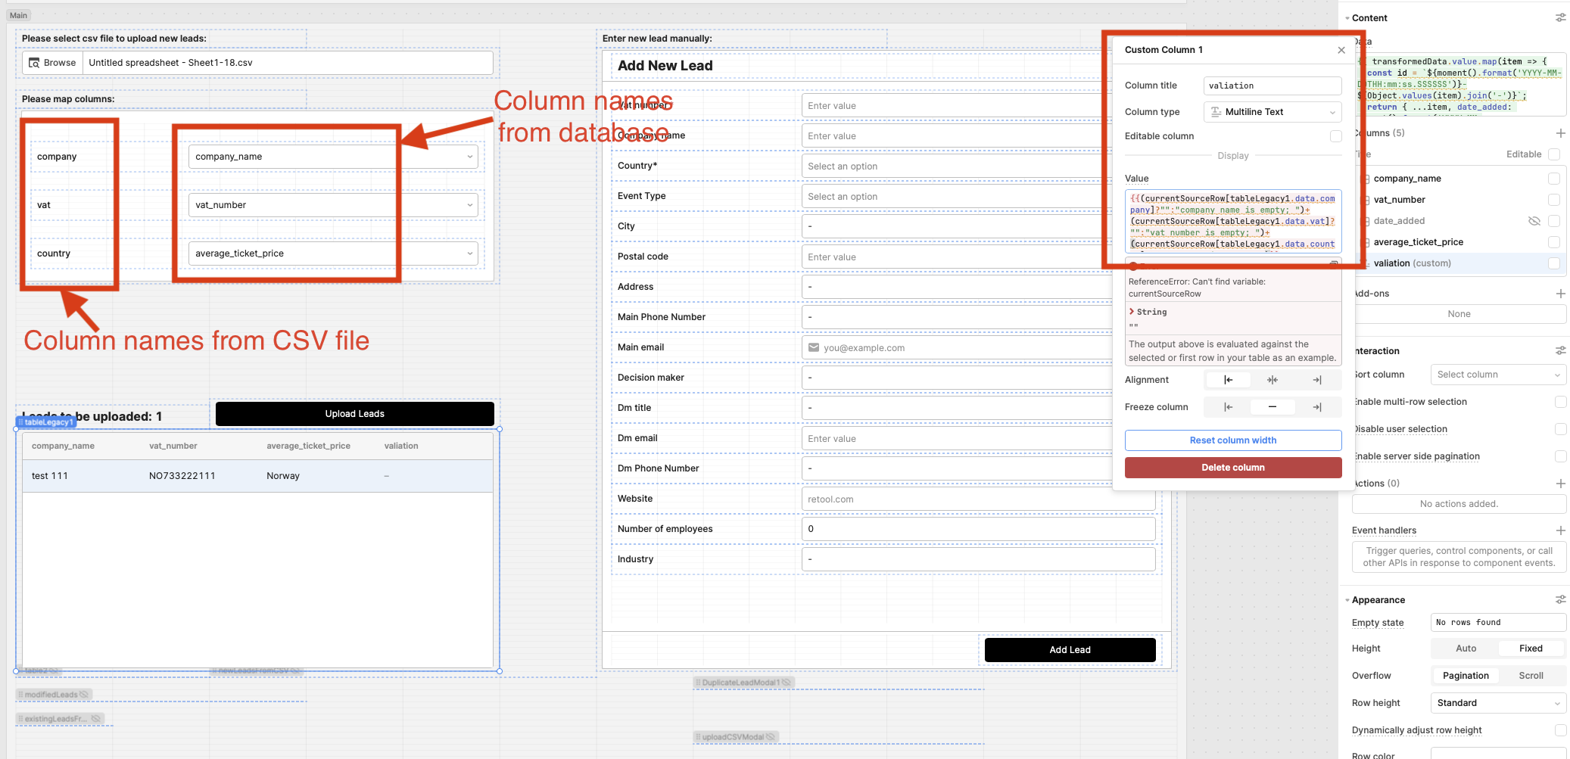Set column alignment to center

pos(1272,380)
